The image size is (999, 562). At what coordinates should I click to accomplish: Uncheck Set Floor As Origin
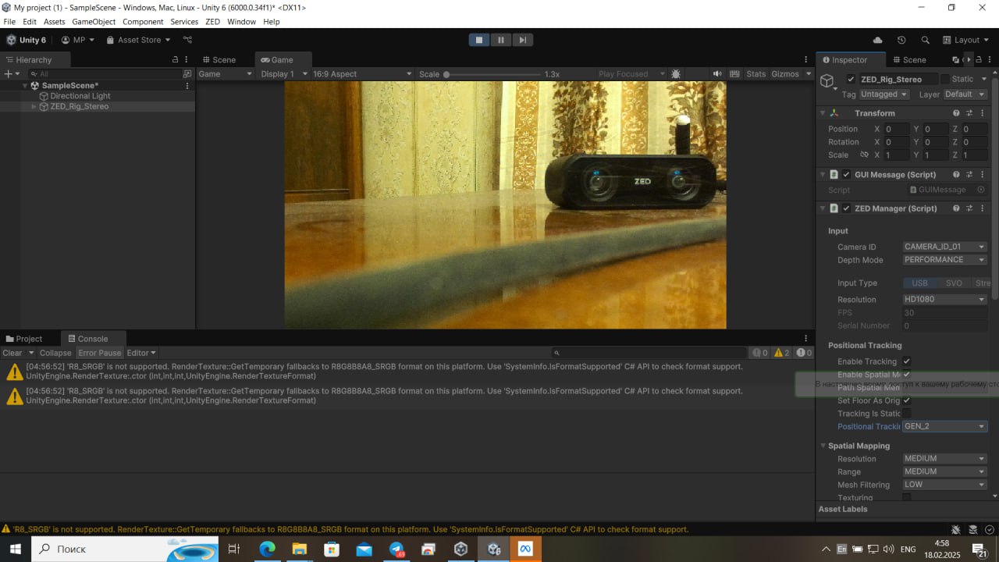pyautogui.click(x=907, y=400)
